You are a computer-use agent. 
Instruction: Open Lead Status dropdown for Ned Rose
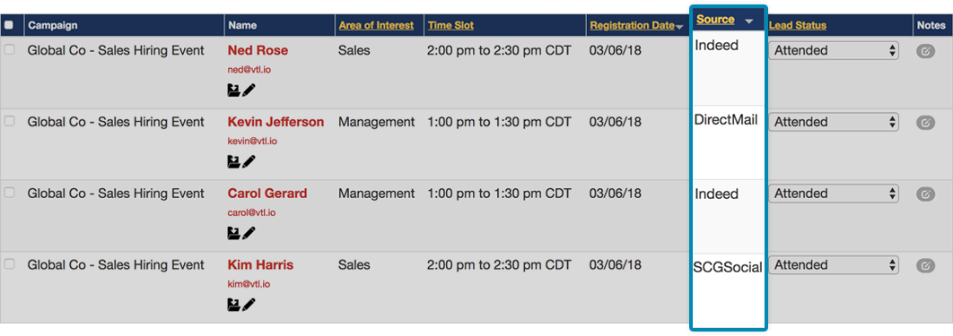coord(834,51)
